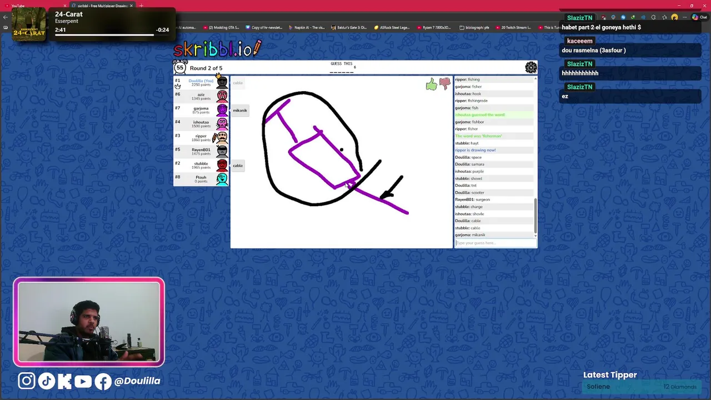Open the browser profile avatar
The width and height of the screenshot is (711, 400).
(674, 17)
